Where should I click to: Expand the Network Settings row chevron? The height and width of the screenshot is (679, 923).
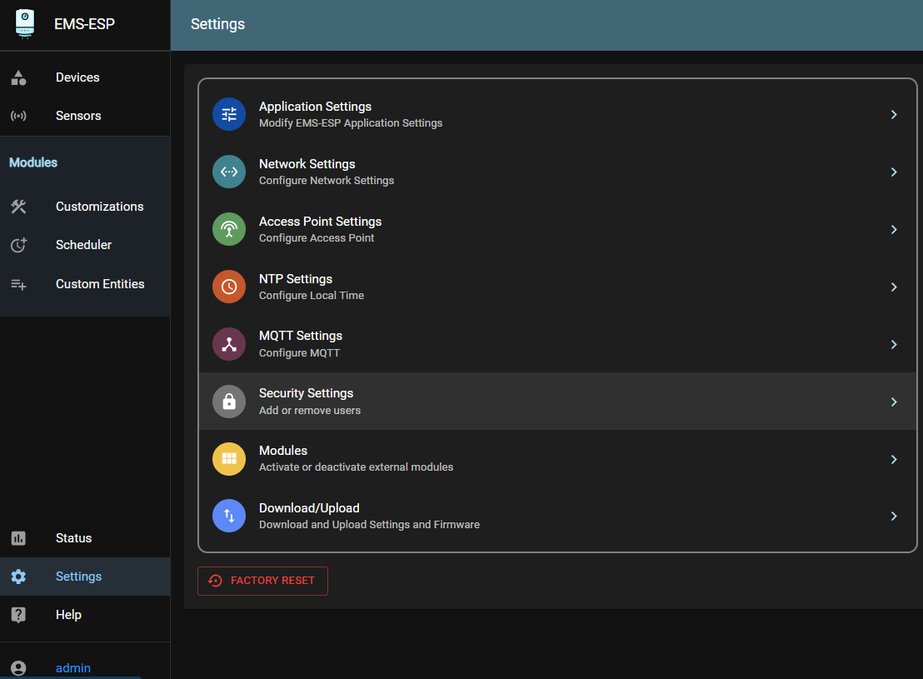(x=894, y=172)
